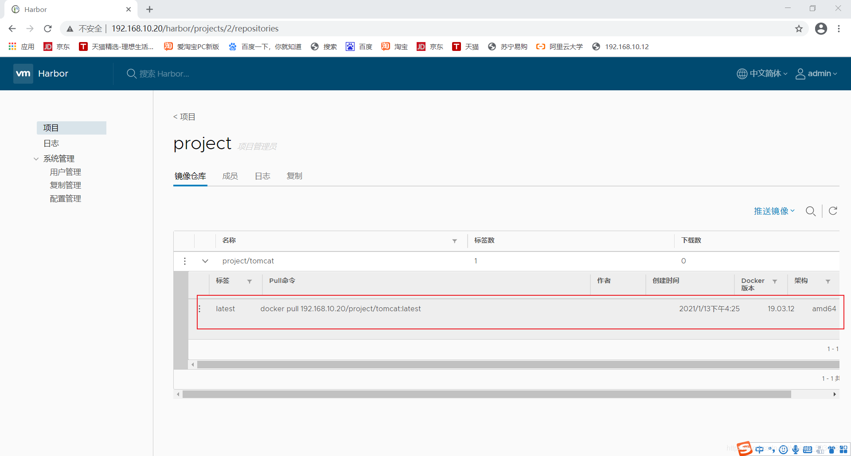Open the 推送镜像 dropdown
The image size is (851, 456).
point(774,211)
